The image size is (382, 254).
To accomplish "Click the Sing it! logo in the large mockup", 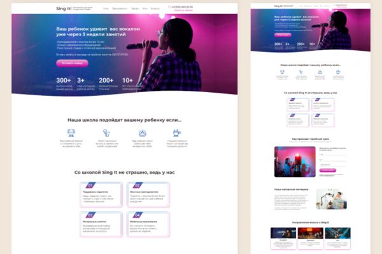I will pyautogui.click(x=64, y=8).
